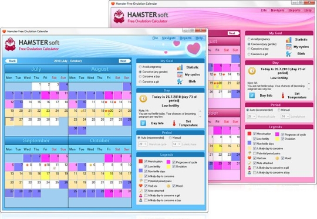Click Non-fertile days purple swatch in blue legend
Image resolution: width=317 pixels, height=219 pixels.
coord(141,171)
